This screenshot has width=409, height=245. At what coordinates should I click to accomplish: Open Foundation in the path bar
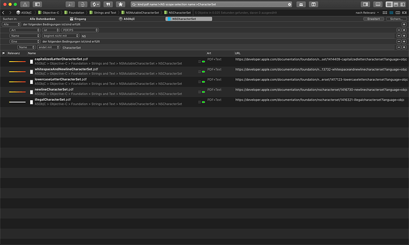tap(74, 12)
